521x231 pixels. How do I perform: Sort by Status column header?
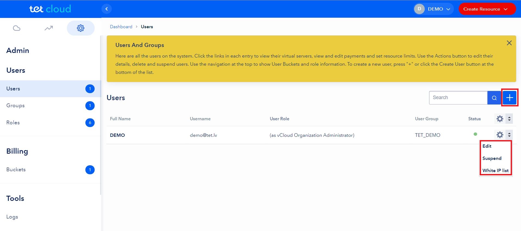pos(475,119)
